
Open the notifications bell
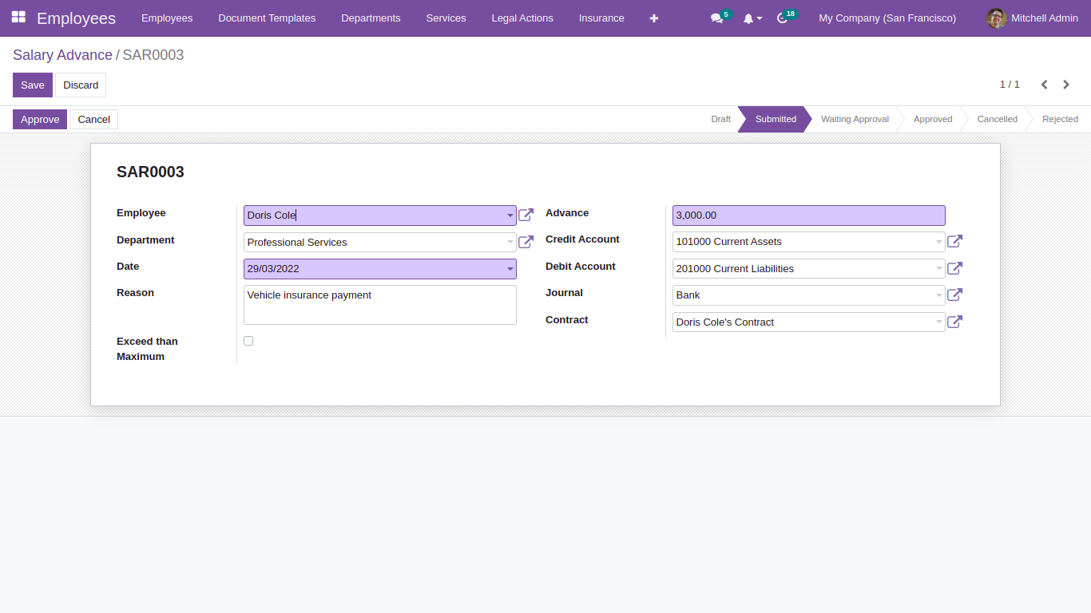pyautogui.click(x=749, y=18)
